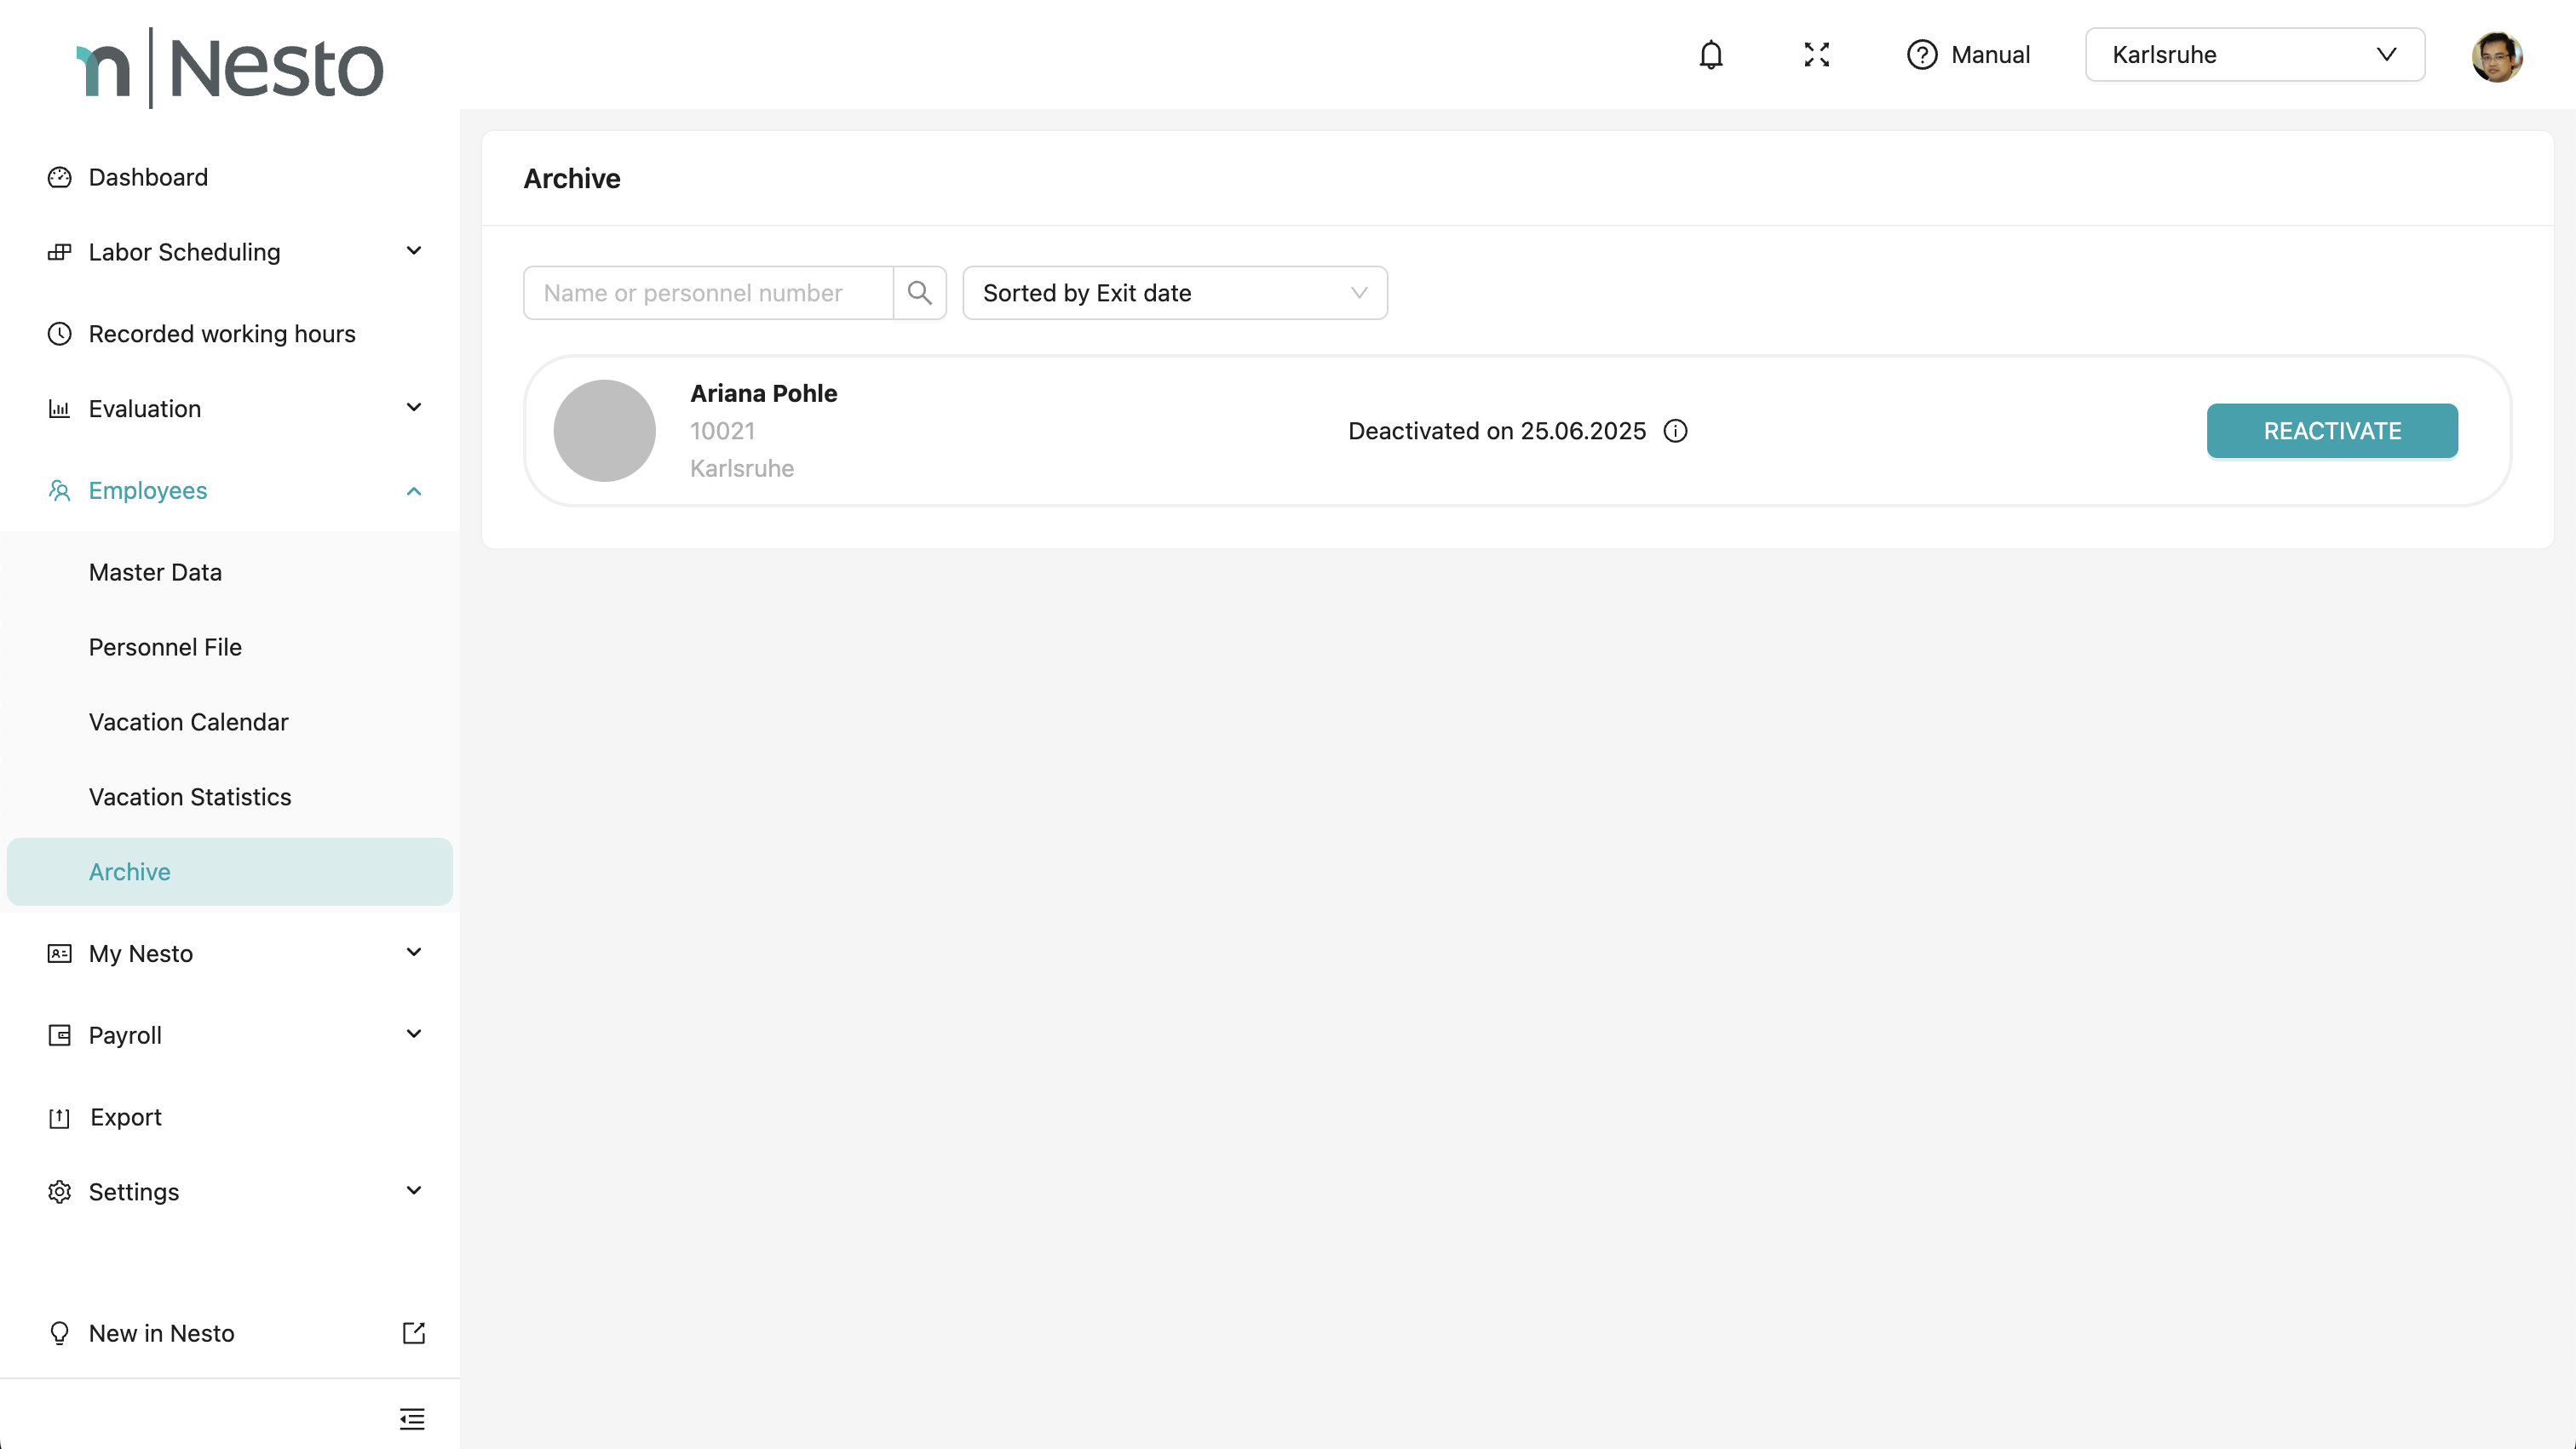The height and width of the screenshot is (1449, 2576).
Task: Toggle fullscreen mode icon
Action: 1816,55
